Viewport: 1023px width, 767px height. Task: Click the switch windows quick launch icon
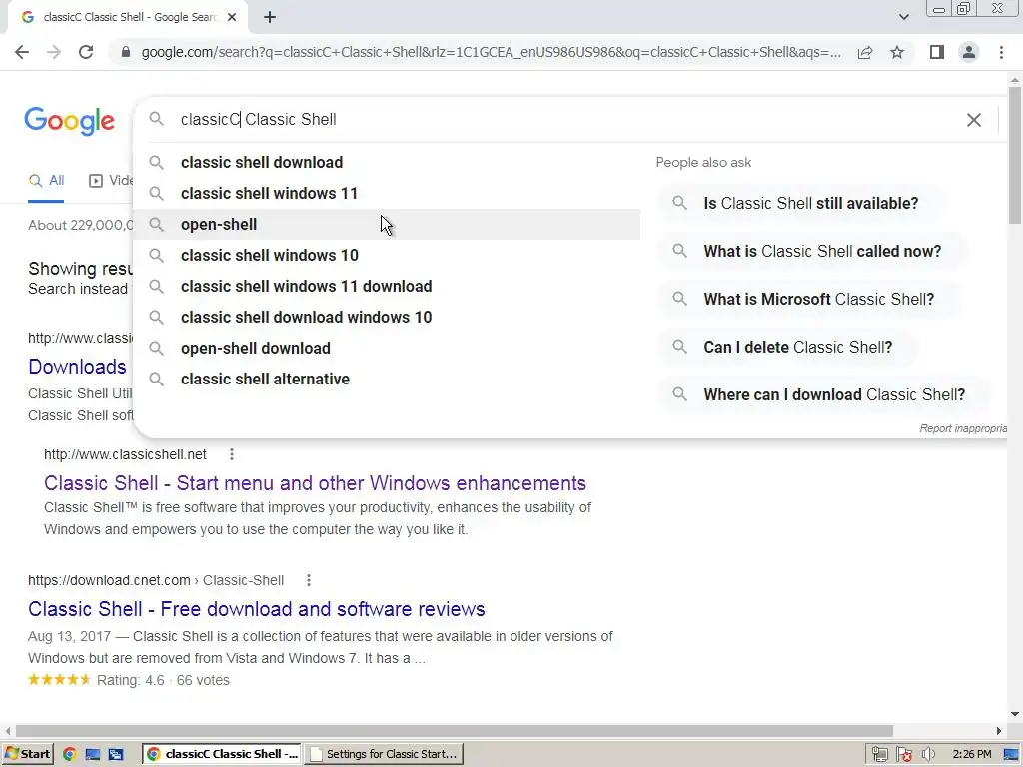click(x=116, y=754)
